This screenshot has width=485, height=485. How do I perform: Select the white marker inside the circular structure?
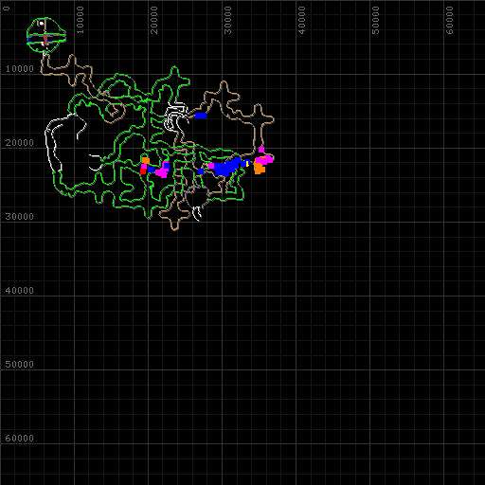click(41, 23)
